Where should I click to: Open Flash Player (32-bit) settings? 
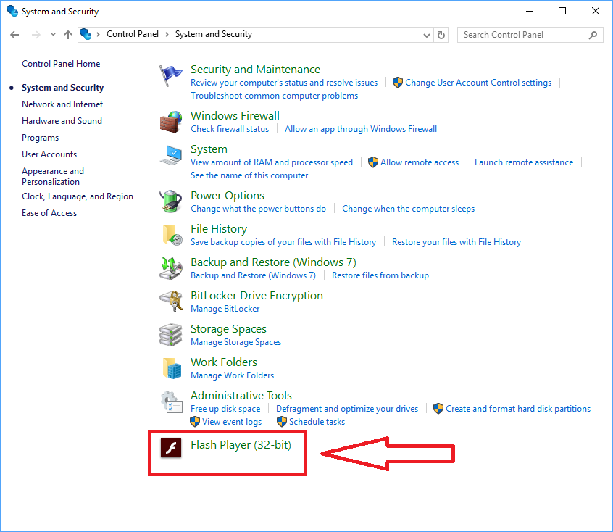[241, 445]
